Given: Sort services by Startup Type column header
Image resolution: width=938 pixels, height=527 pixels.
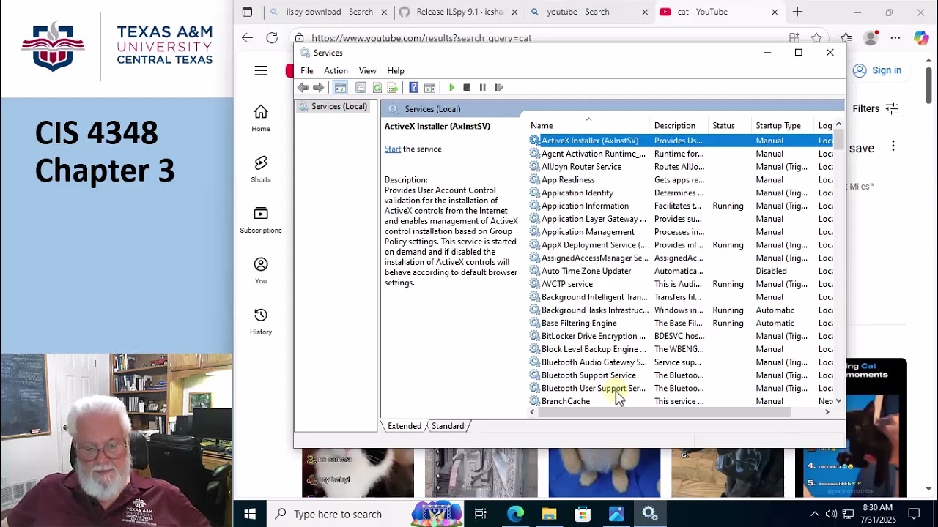Looking at the screenshot, I should click(783, 126).
